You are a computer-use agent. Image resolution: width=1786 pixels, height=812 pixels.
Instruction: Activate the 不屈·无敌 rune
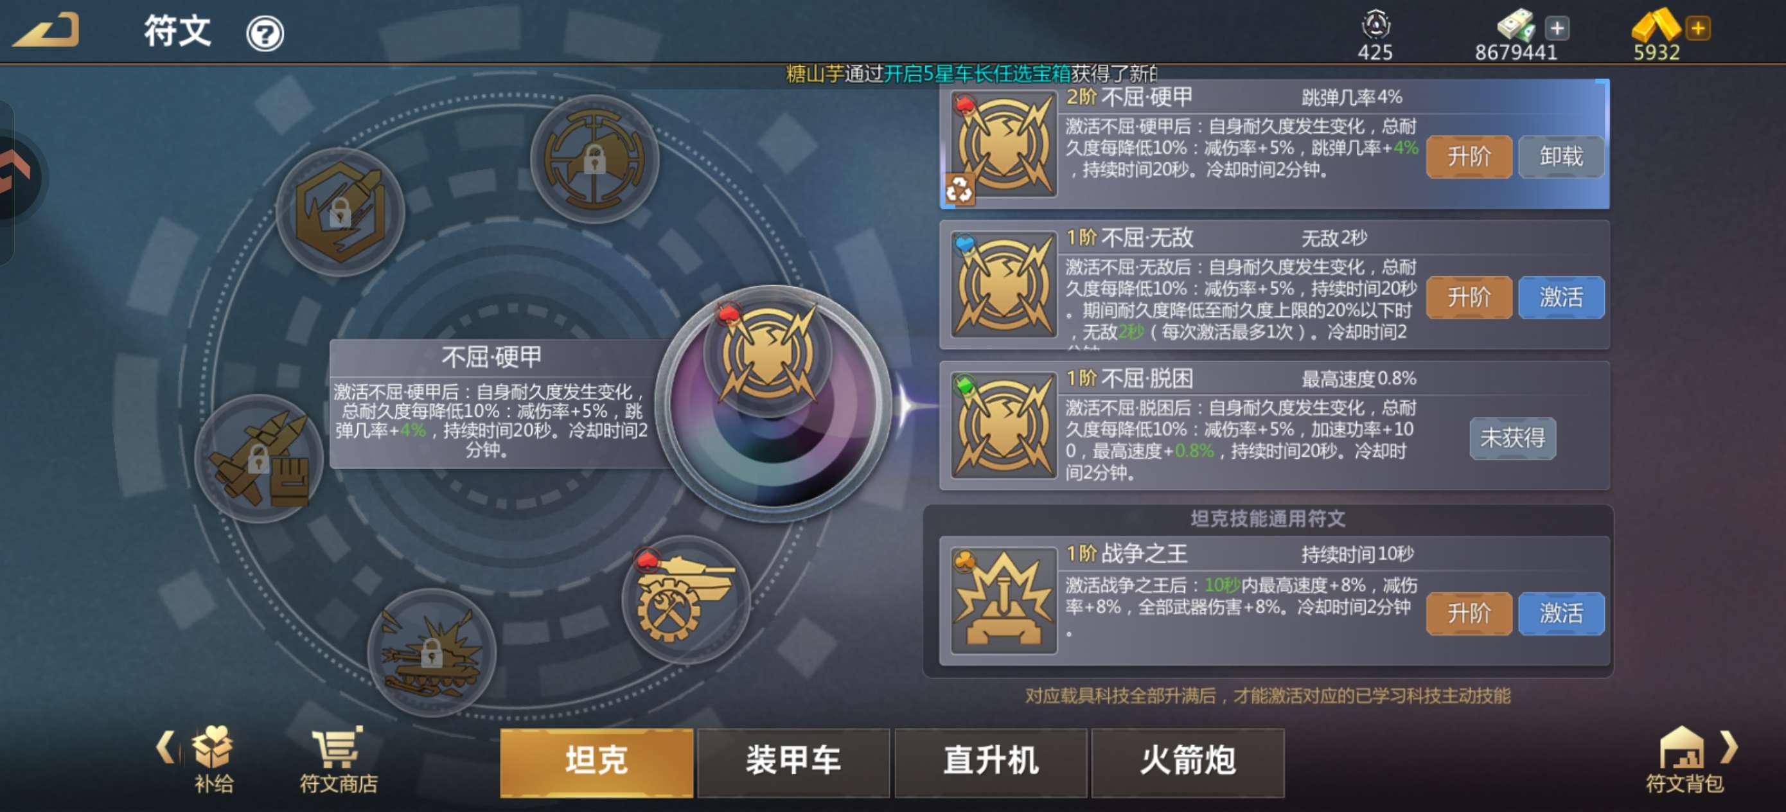tap(1561, 297)
